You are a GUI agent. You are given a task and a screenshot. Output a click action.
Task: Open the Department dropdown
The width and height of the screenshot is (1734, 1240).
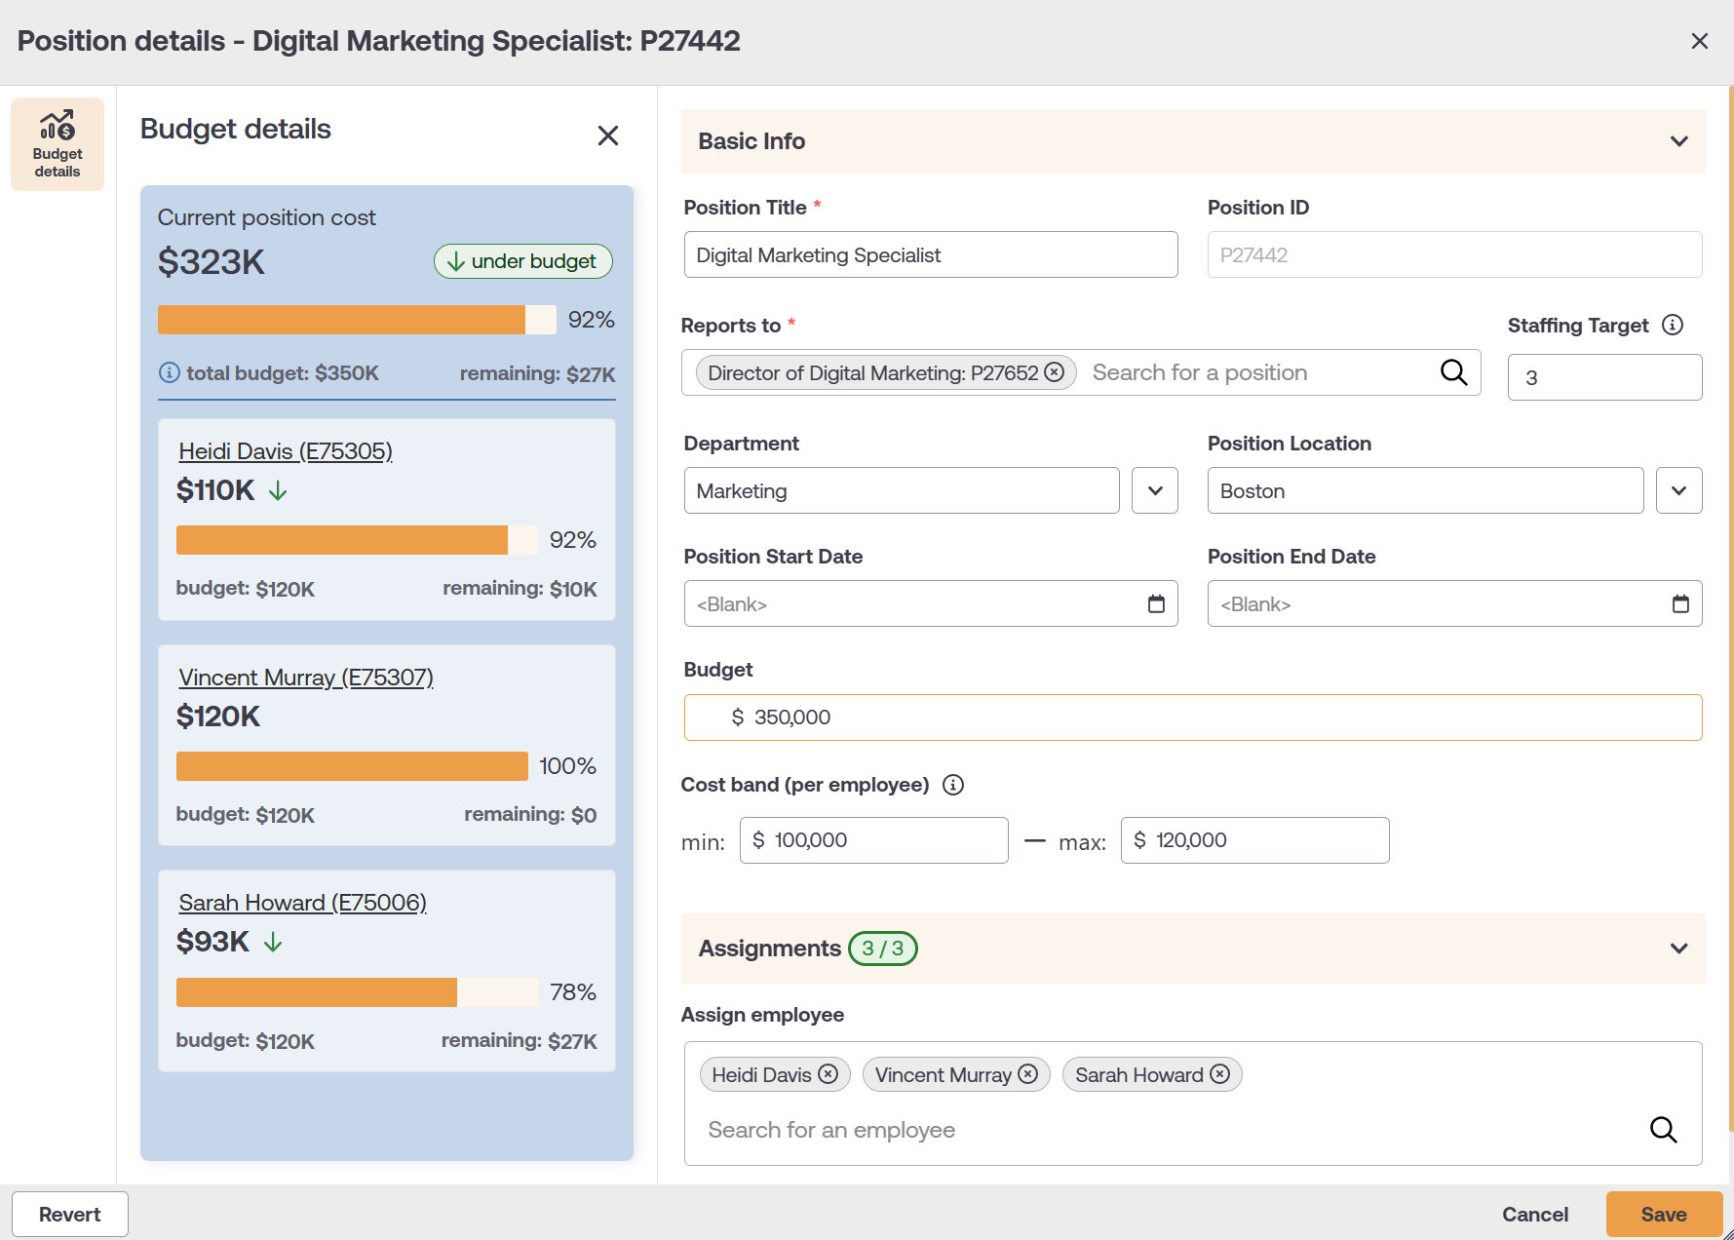(x=1155, y=490)
